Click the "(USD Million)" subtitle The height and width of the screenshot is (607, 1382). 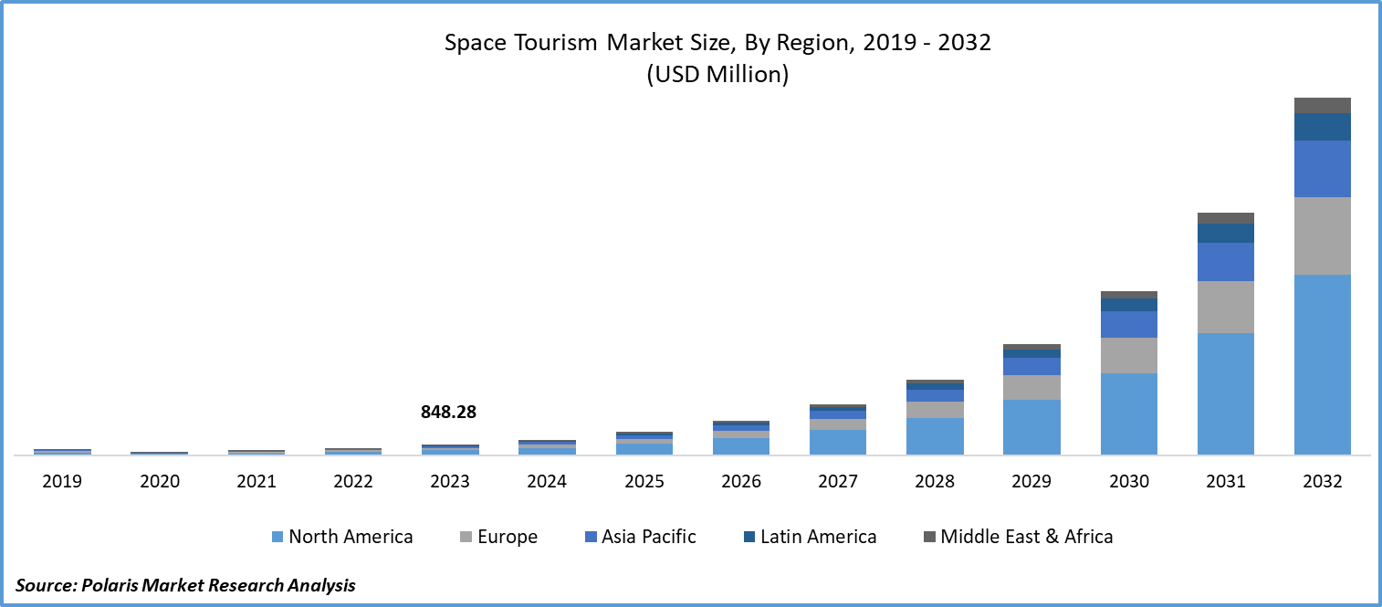717,75
